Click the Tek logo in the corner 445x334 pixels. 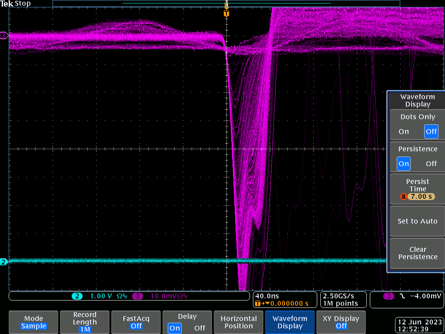[7, 3]
